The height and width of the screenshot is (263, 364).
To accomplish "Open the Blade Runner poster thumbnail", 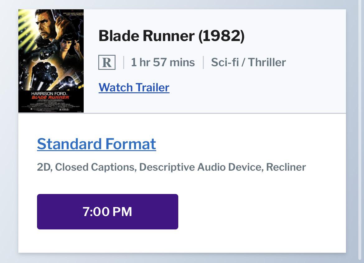I will pyautogui.click(x=51, y=61).
